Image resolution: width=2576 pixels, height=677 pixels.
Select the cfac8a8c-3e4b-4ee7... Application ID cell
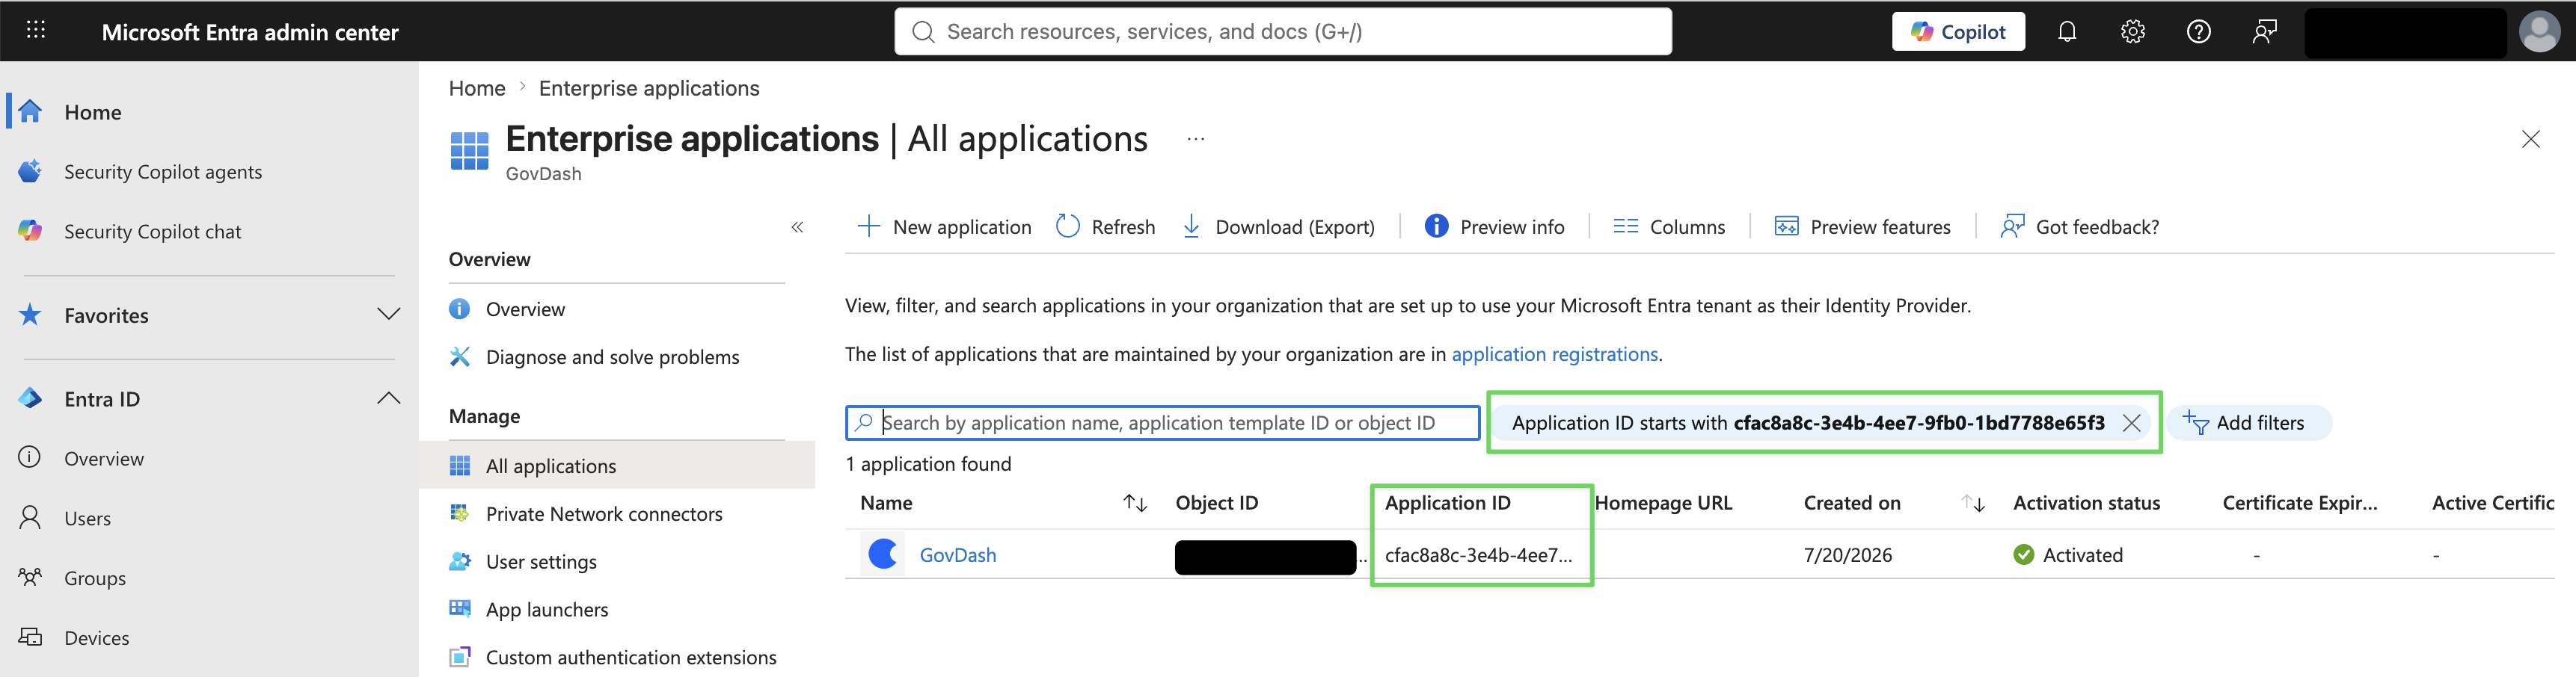(1478, 555)
